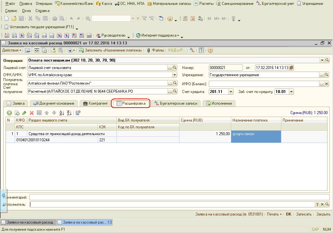333x233 pixels.
Task: Click the Закрыть button
Action: click(323, 214)
